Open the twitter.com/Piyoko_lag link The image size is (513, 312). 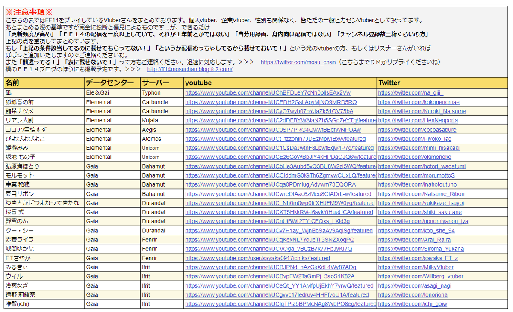coord(415,139)
